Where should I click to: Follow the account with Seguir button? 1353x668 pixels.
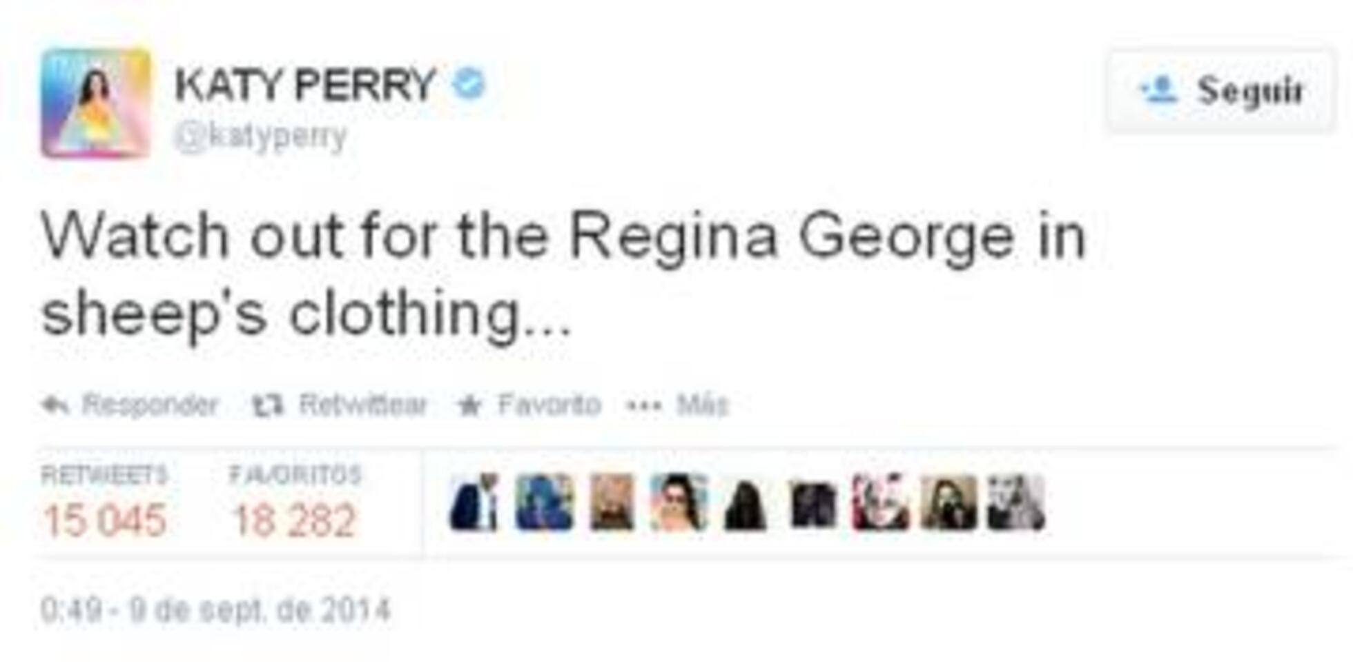click(x=1221, y=90)
